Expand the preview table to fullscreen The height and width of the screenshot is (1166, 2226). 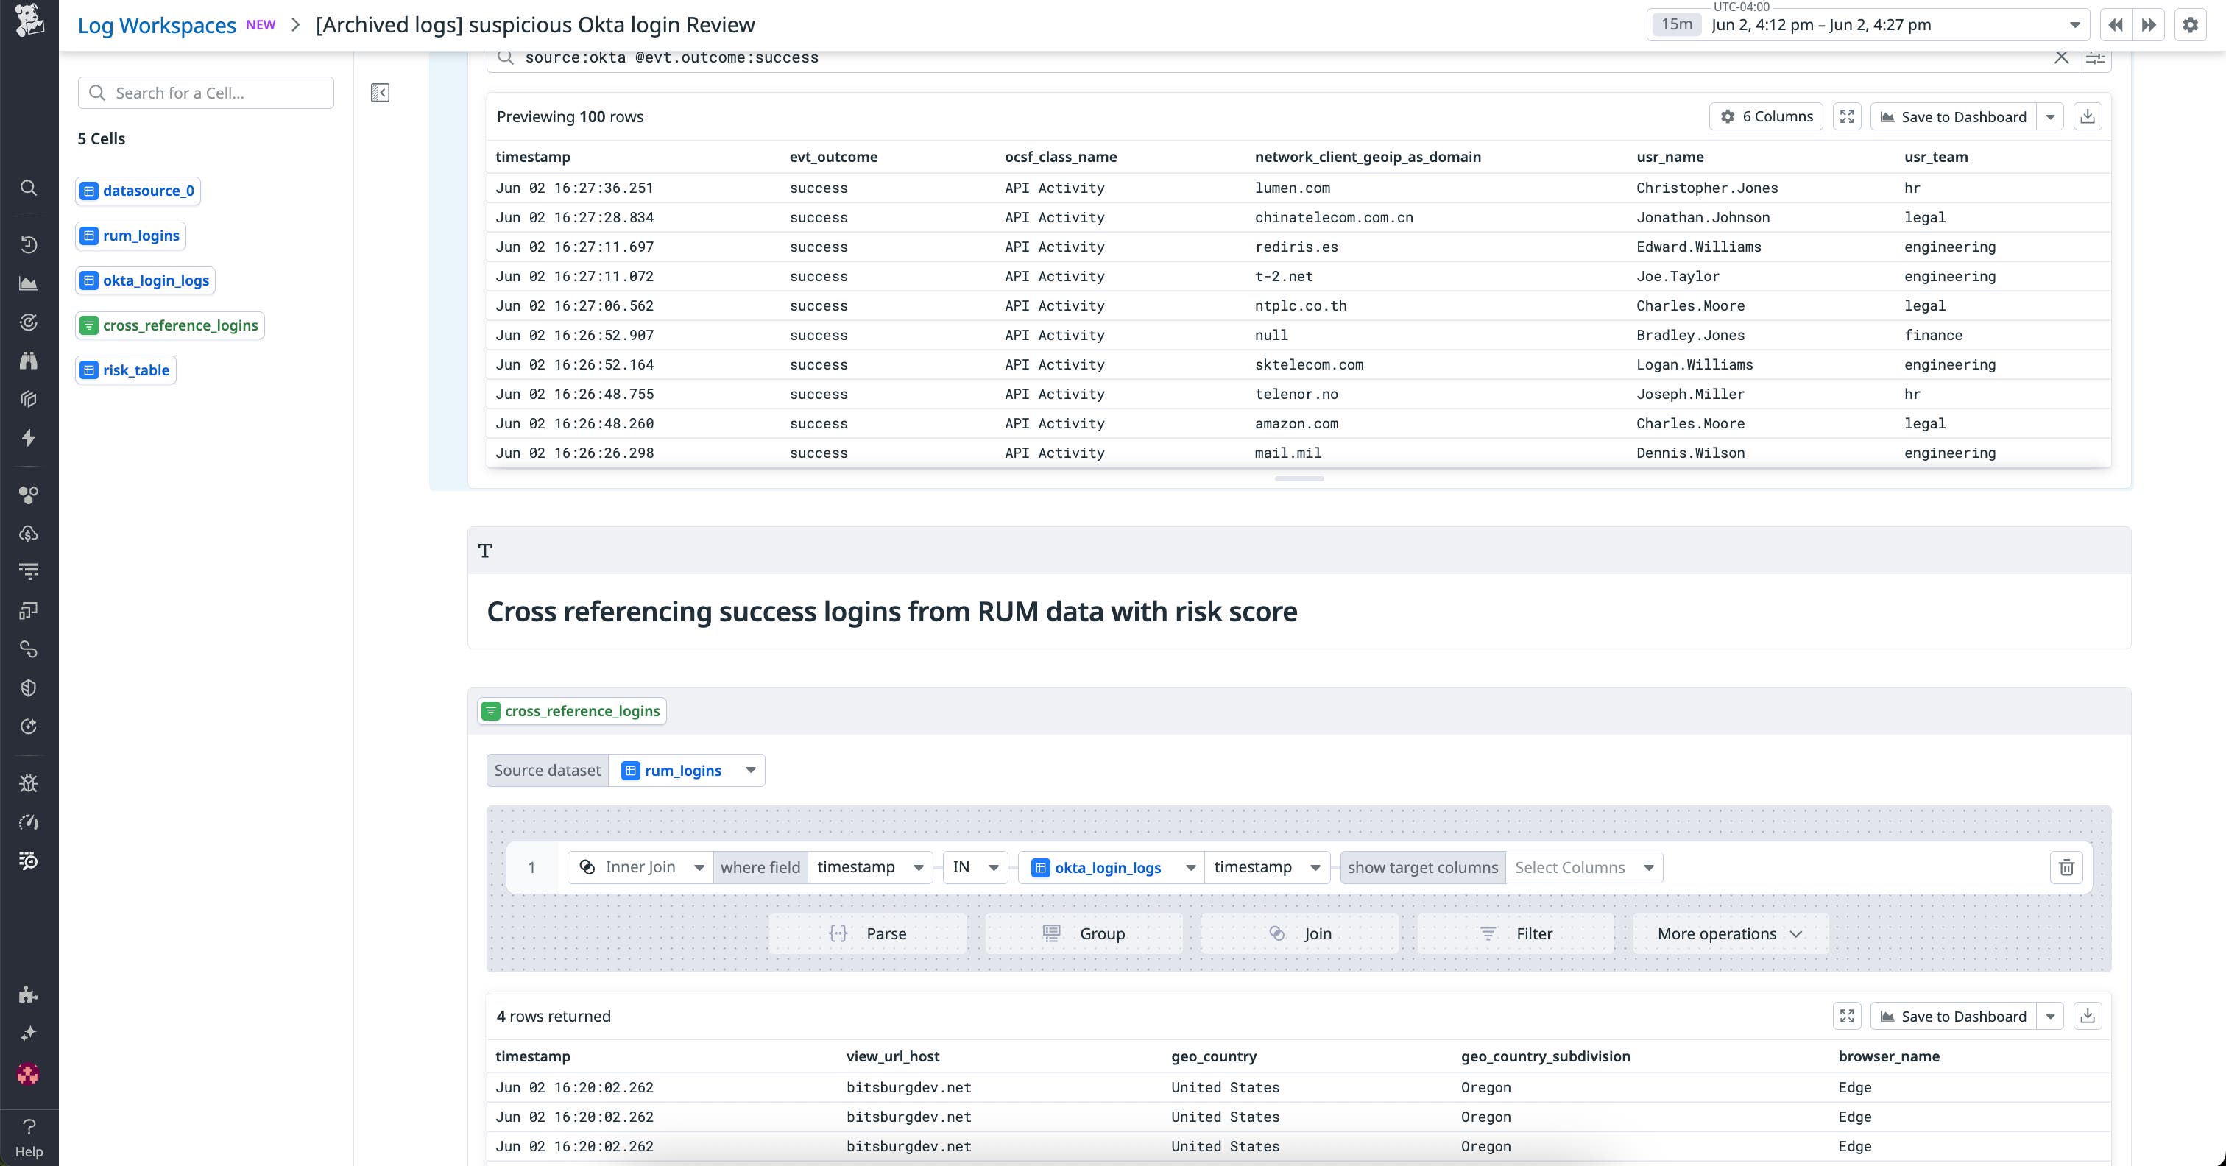tap(1847, 116)
